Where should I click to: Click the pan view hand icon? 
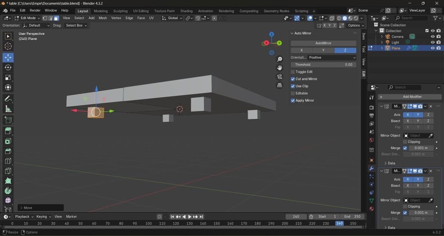279,68
